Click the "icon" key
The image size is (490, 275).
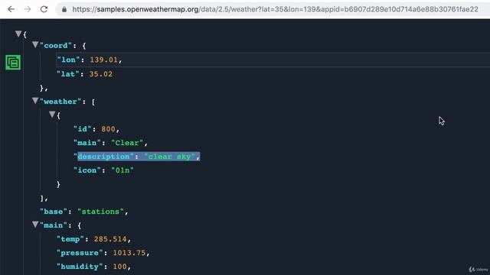coord(87,170)
